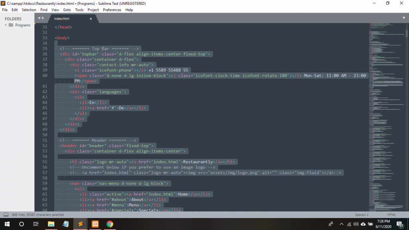Select the Programs folder in the sidebar

[x=23, y=25]
